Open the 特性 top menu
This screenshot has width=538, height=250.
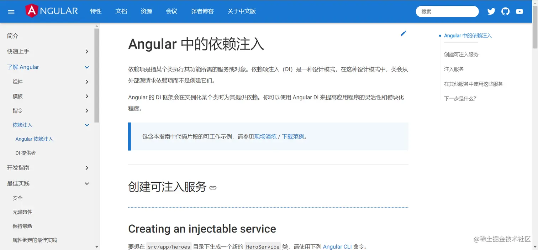[x=96, y=11]
